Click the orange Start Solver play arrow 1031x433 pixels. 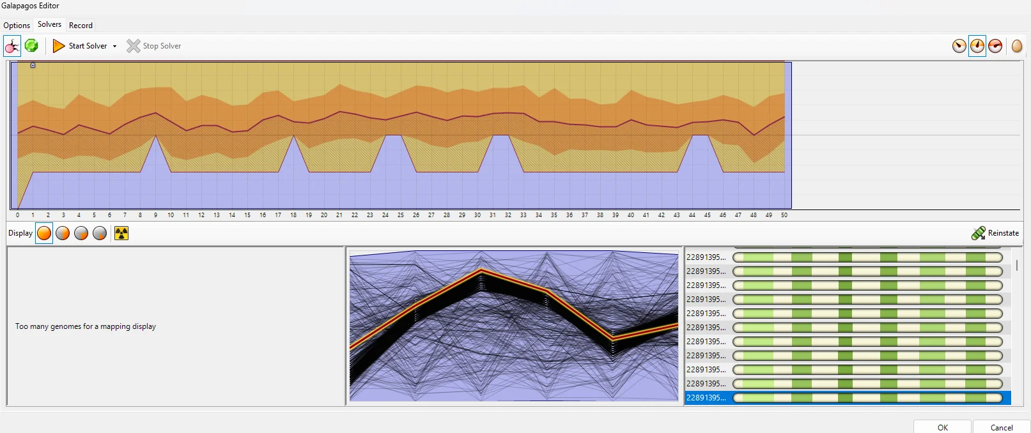click(59, 46)
